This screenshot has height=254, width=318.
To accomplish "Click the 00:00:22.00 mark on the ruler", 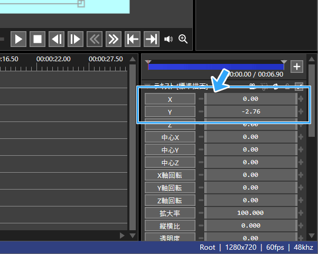I will pyautogui.click(x=53, y=59).
